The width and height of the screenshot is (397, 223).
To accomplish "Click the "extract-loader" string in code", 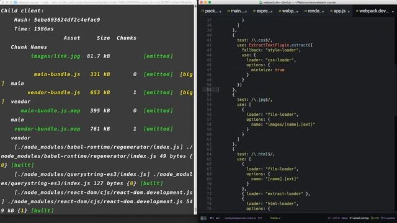I will [284, 194].
